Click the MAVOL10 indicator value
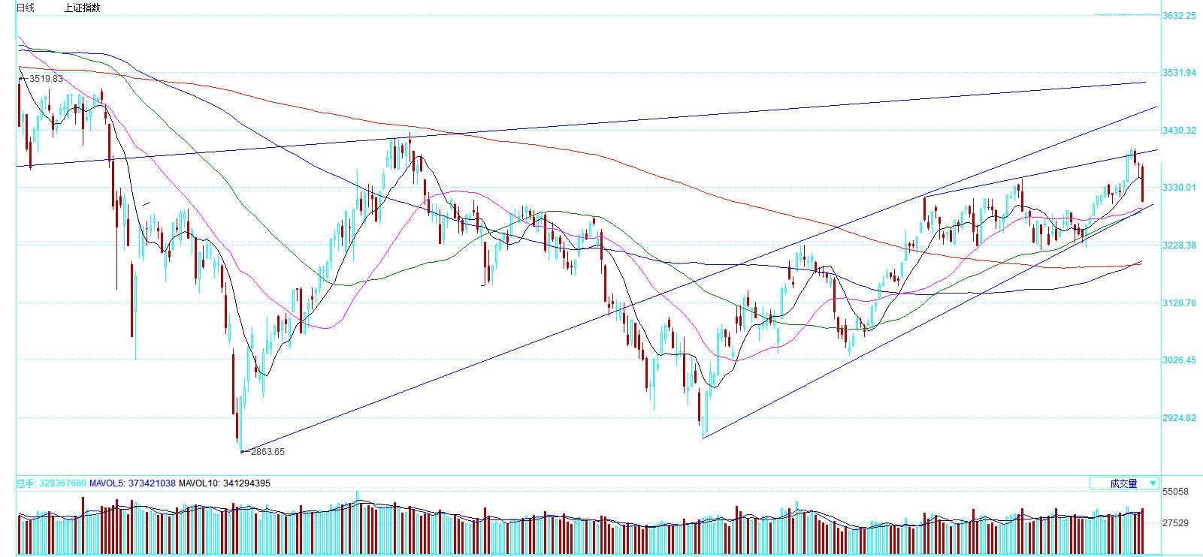 (x=225, y=483)
